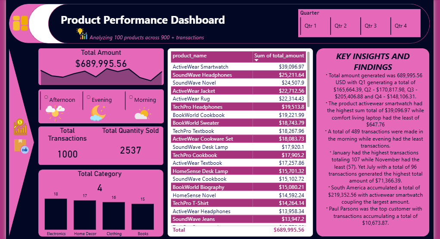Image resolution: width=440 pixels, height=239 pixels.
Task: Click the Total Transactions value 1000
Action: tap(67, 154)
